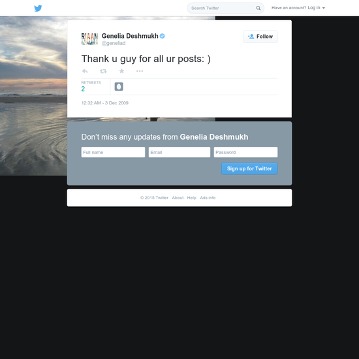
Task: Open the About footer link
Action: click(178, 198)
